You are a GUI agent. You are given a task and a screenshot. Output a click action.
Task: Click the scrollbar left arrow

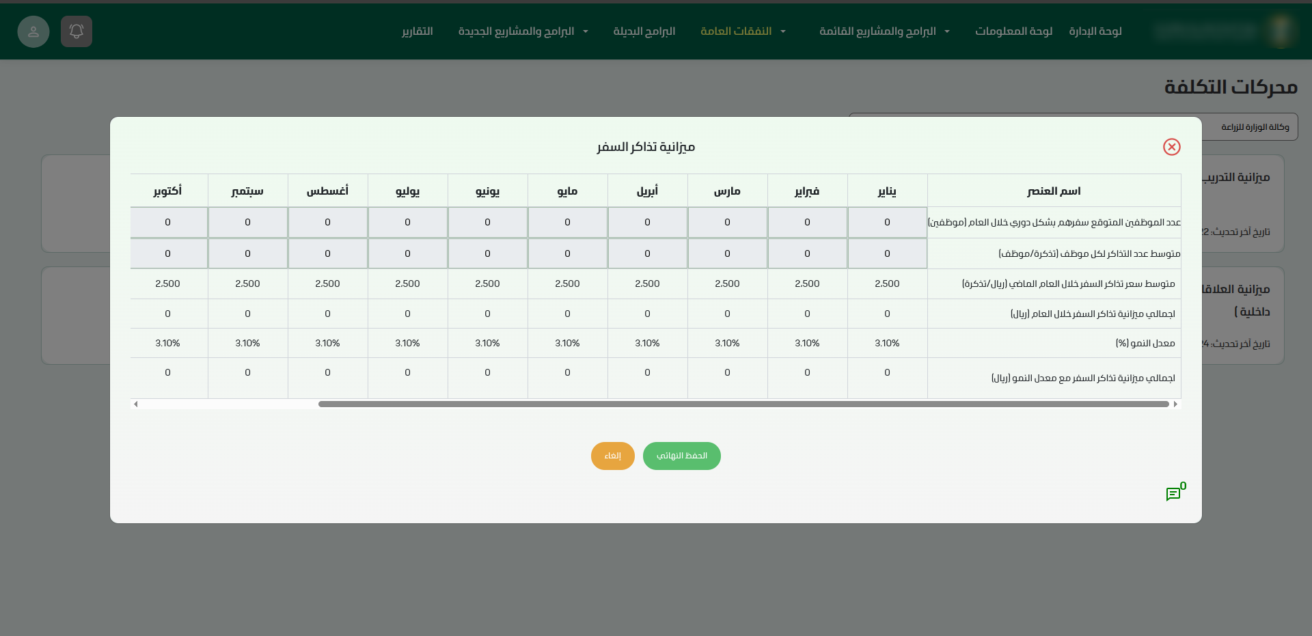coord(136,404)
